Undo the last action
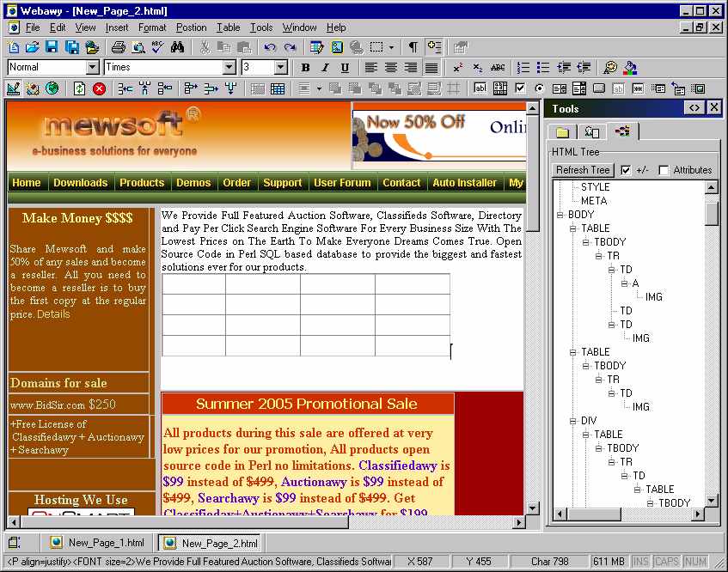The height and width of the screenshot is (572, 728). [270, 47]
